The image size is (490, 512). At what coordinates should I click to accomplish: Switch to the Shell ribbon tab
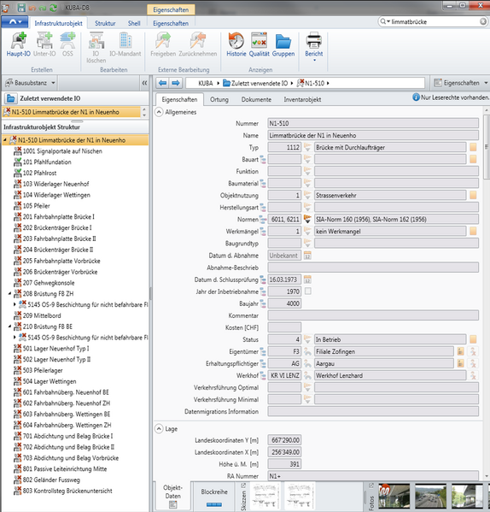pos(134,23)
